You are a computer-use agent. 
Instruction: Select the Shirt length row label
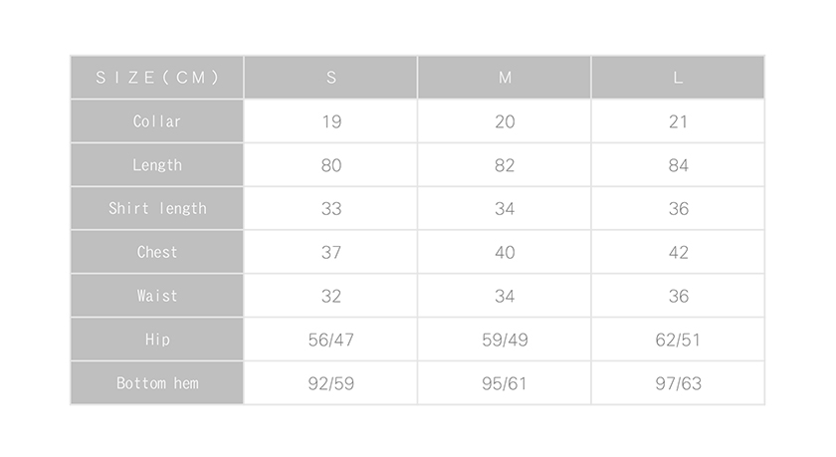coord(157,208)
